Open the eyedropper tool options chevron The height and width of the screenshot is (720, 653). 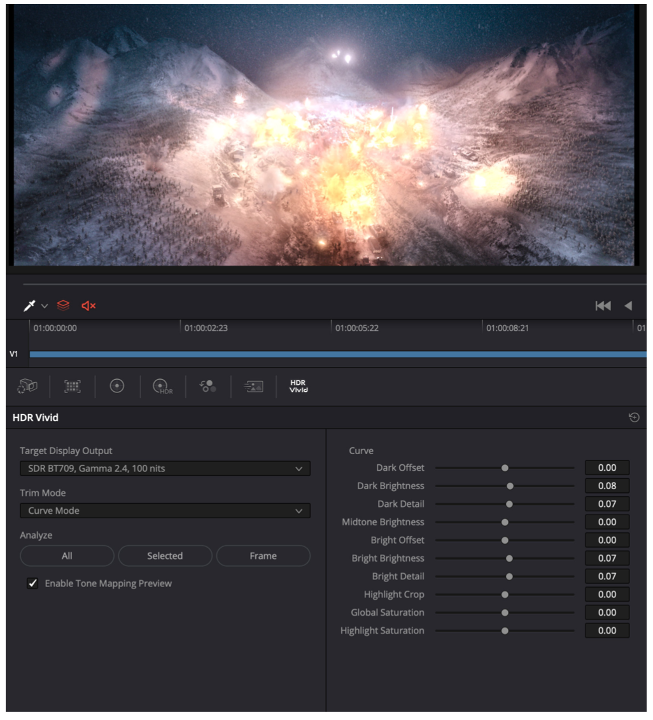tap(45, 306)
